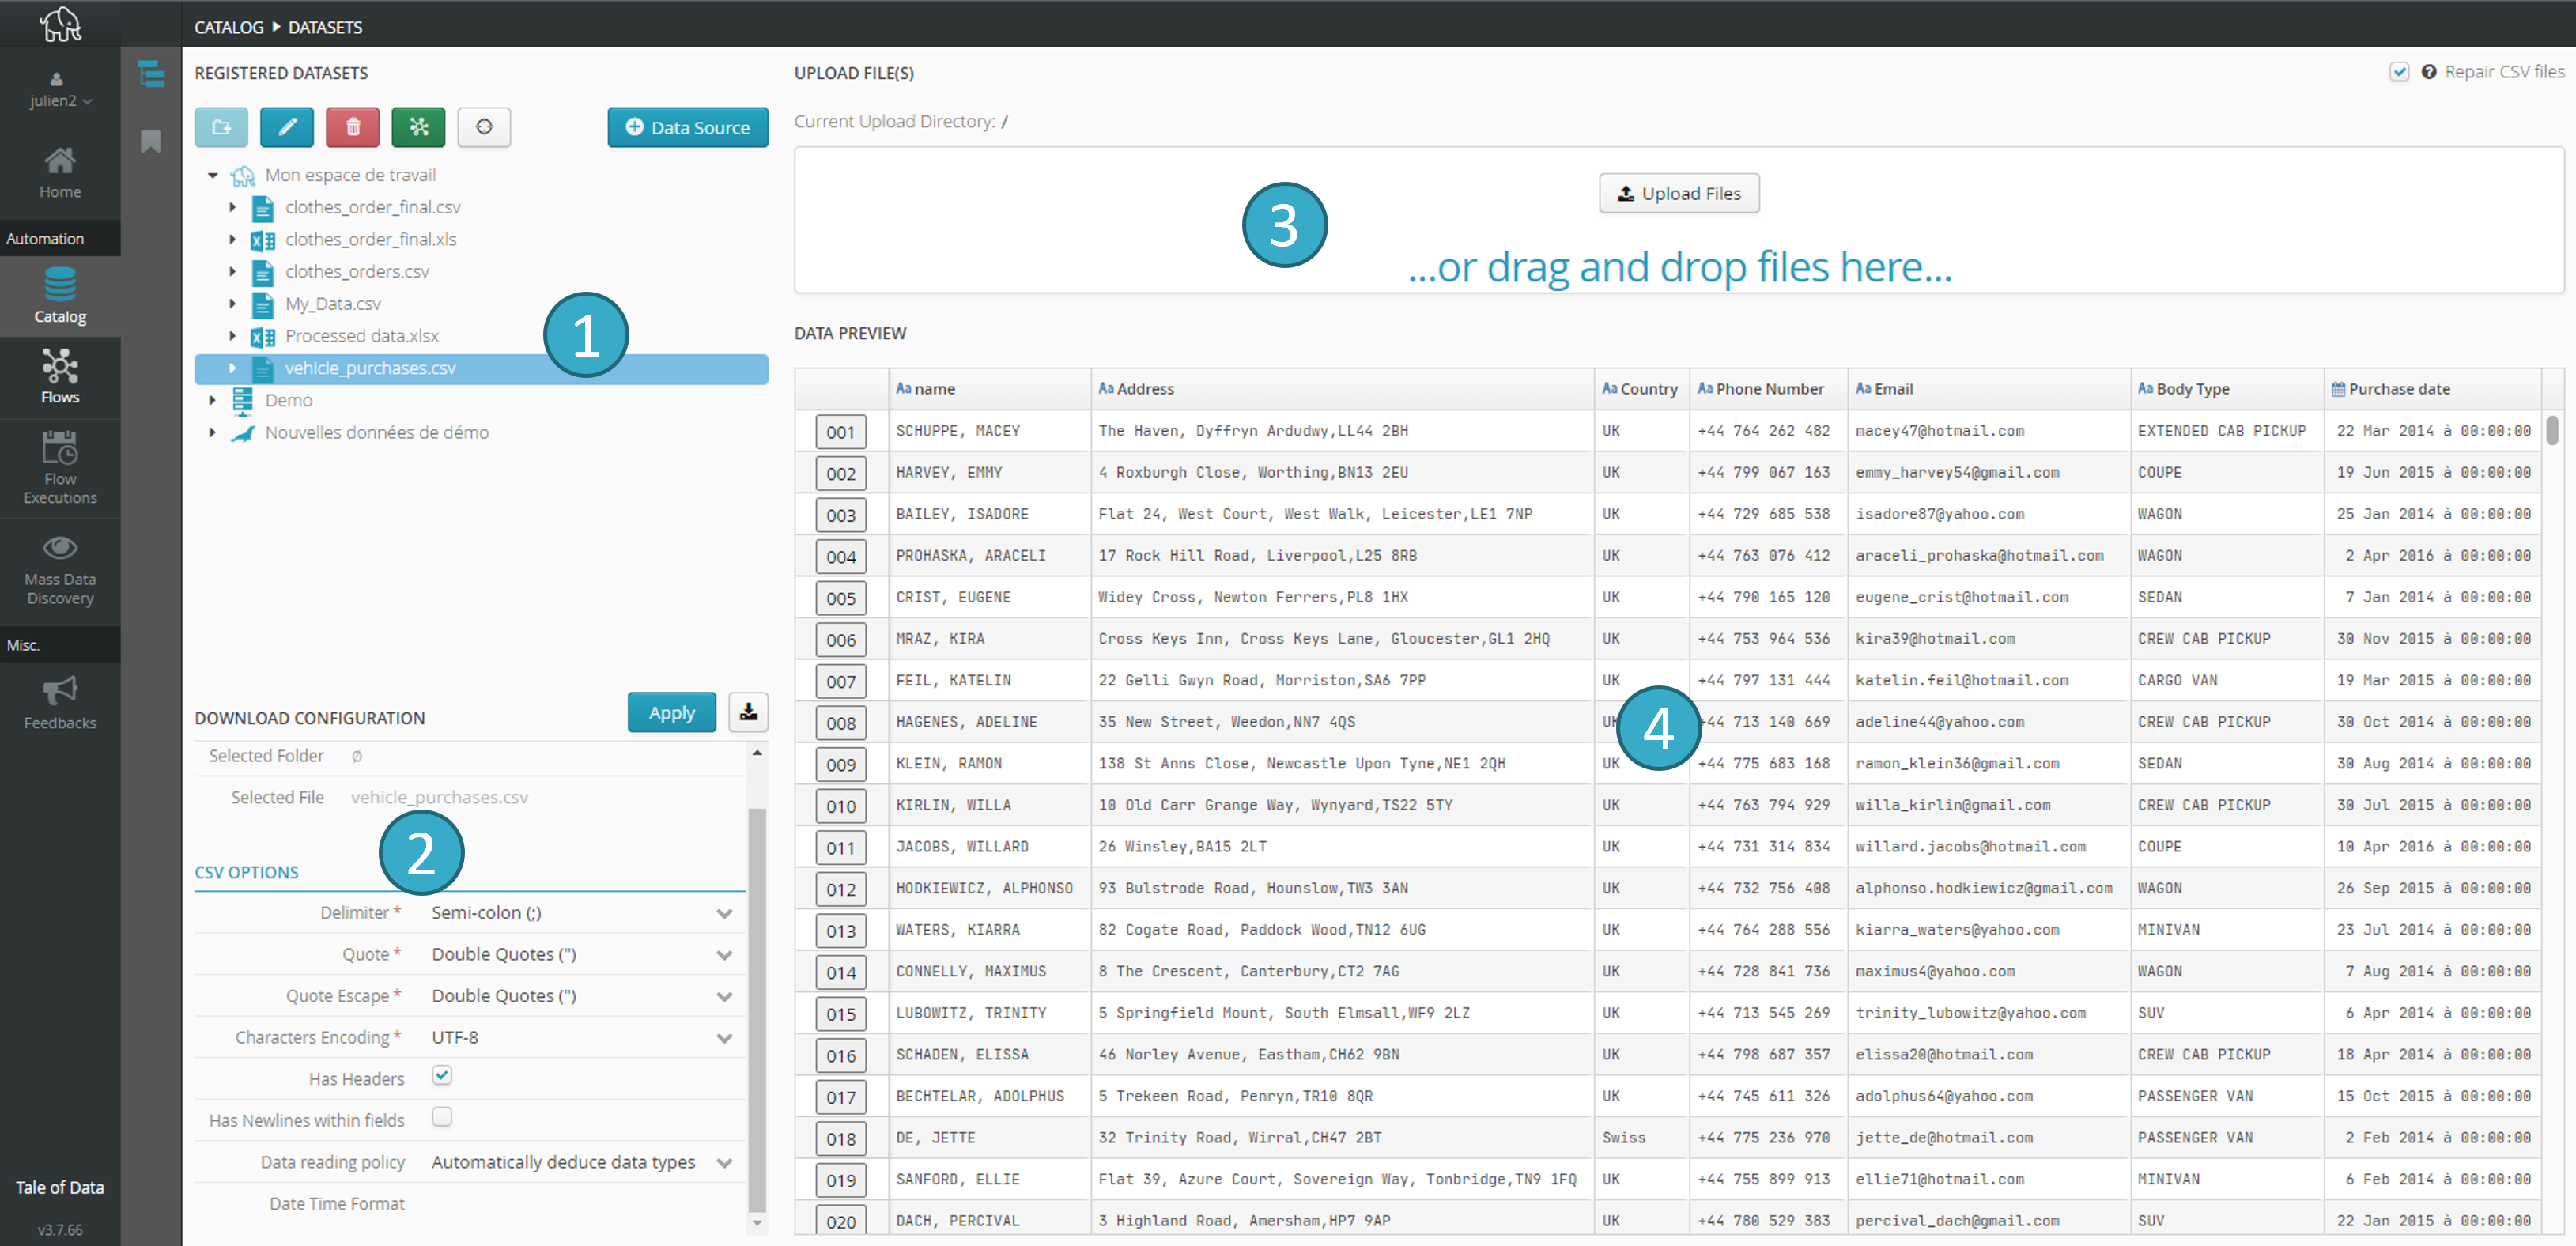2576x1246 pixels.
Task: Click the target locate toolbar button
Action: [x=484, y=127]
